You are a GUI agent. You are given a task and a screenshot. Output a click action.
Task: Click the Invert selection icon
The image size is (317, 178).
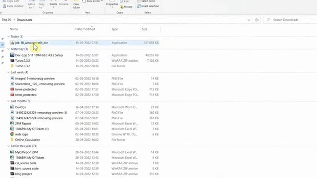pos(139,6)
